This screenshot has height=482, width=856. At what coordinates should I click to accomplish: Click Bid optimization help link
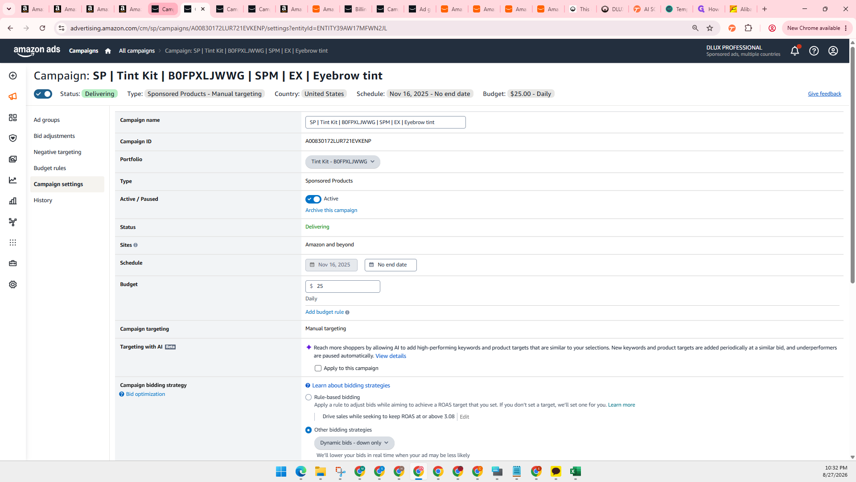tap(145, 394)
